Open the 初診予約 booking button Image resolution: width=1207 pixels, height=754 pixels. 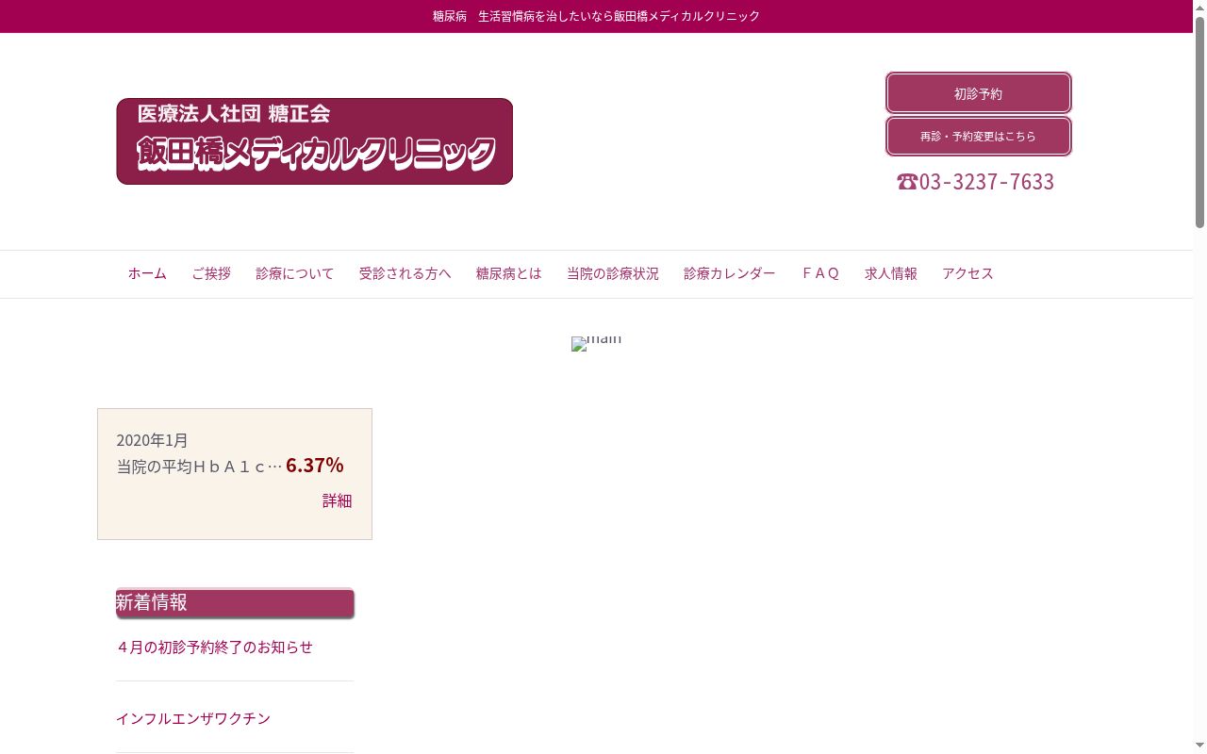coord(978,93)
